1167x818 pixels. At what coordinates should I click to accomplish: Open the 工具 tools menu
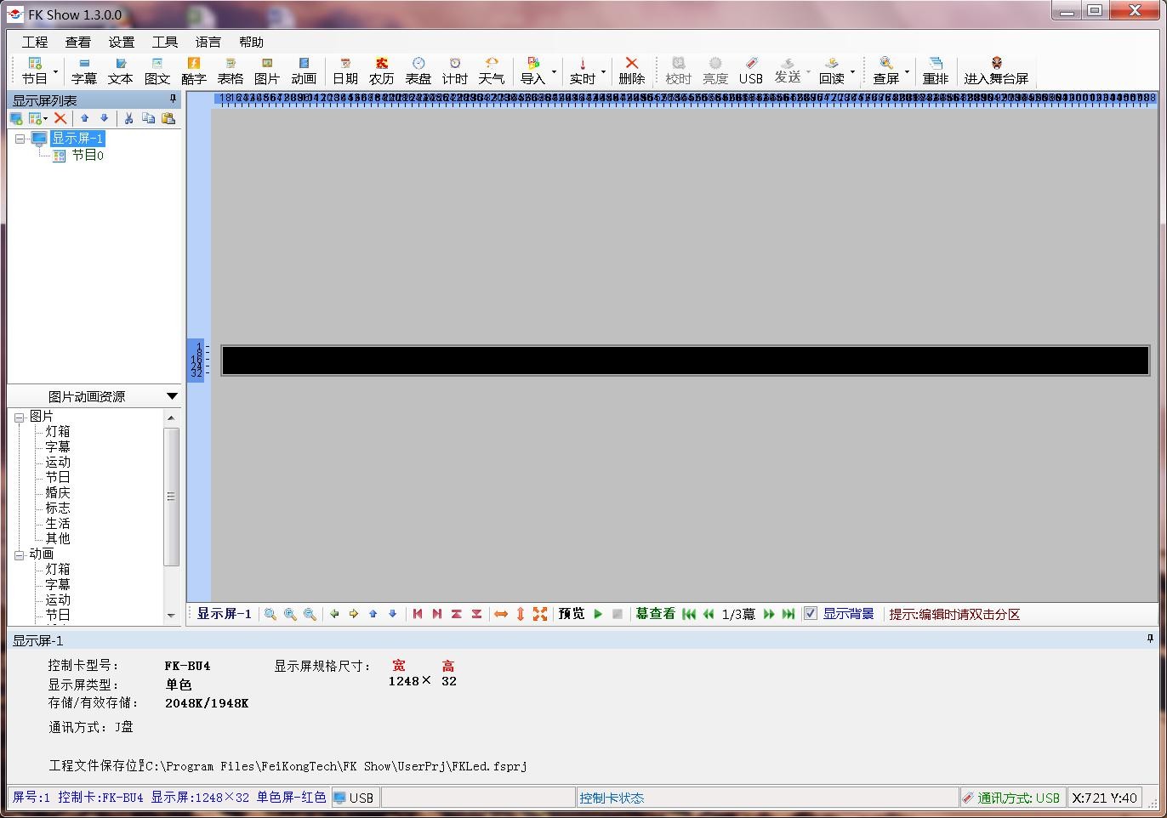(164, 42)
